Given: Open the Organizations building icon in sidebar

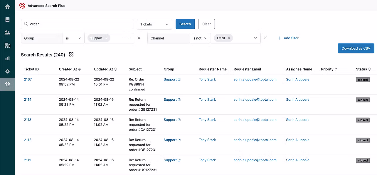Looking at the screenshot, I should pyautogui.click(x=7, y=45).
